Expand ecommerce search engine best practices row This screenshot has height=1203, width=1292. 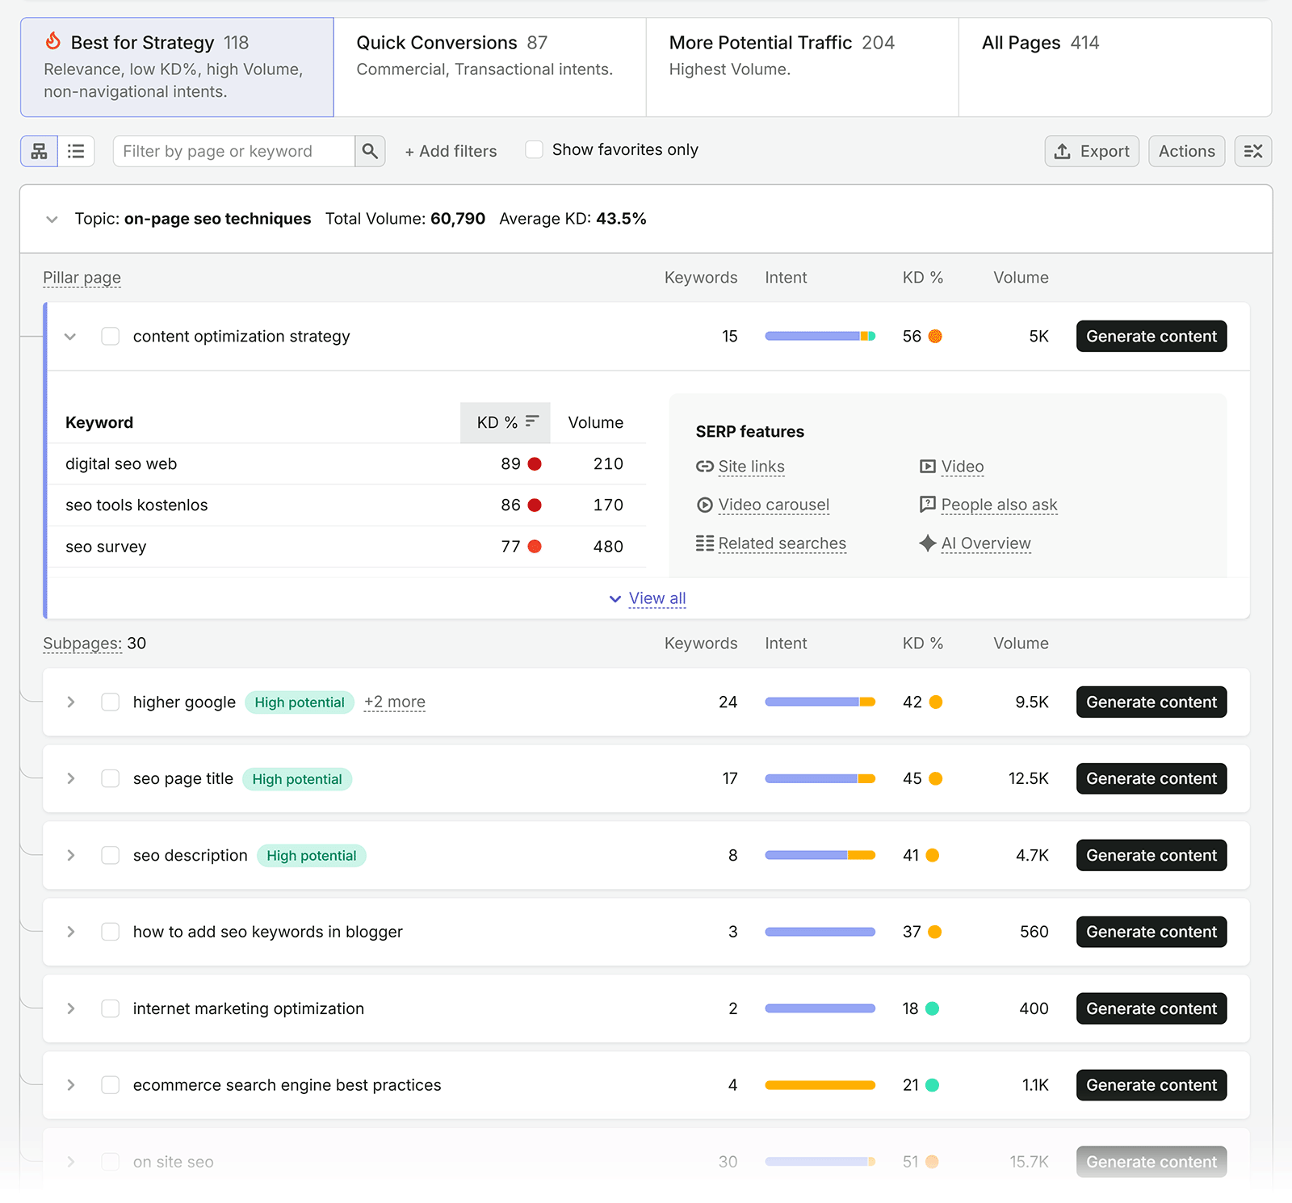coord(71,1085)
